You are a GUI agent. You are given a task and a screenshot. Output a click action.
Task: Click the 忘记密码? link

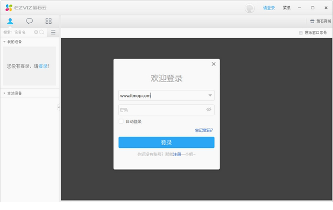tap(204, 130)
